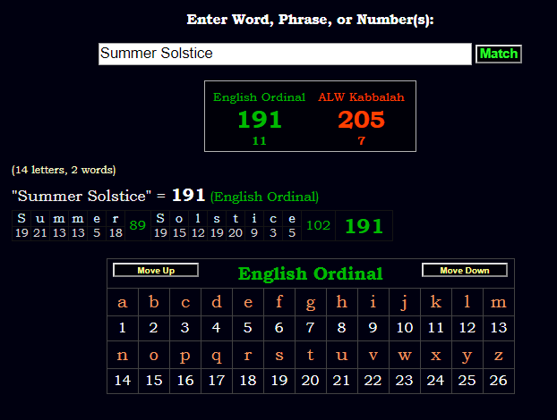This screenshot has width=557, height=420.
Task: Click the Move Down button
Action: coord(465,271)
